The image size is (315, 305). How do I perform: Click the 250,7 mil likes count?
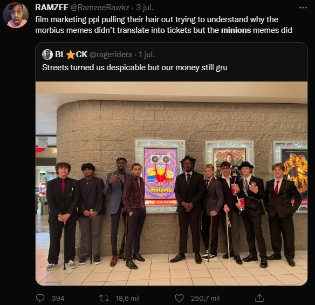point(205,298)
